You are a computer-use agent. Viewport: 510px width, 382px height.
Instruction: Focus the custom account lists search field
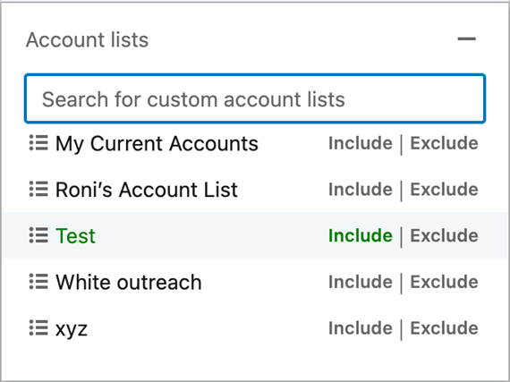tap(255, 98)
